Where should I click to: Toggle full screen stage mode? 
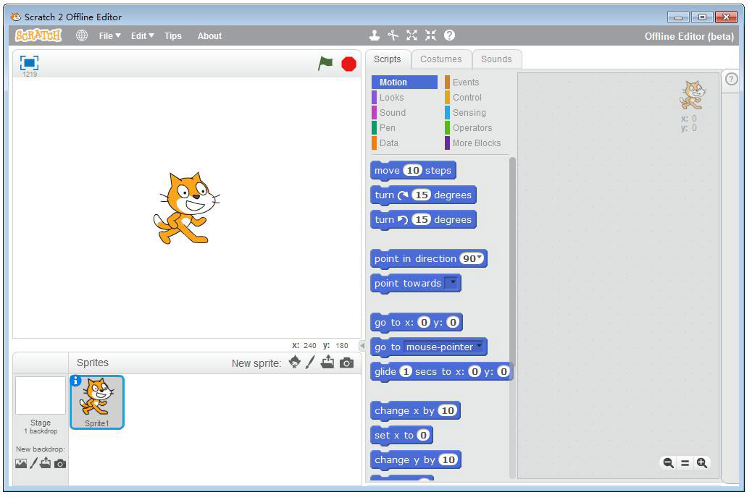coord(29,63)
